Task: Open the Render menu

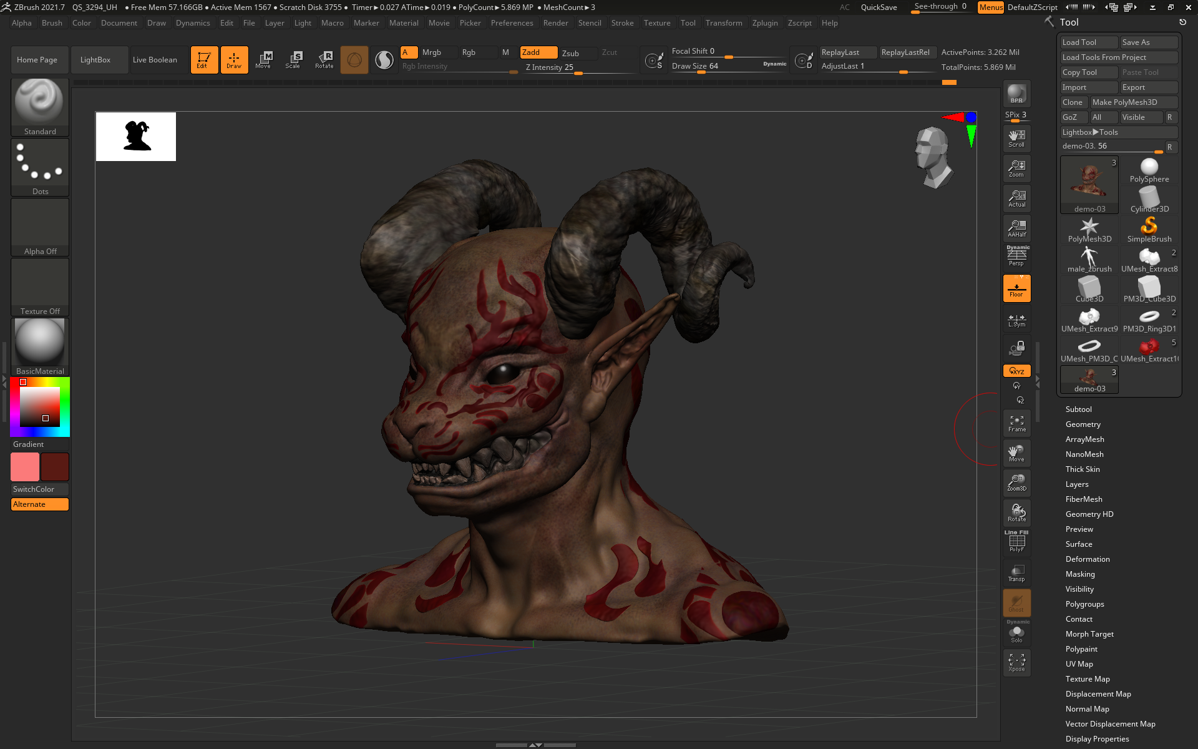Action: click(555, 23)
